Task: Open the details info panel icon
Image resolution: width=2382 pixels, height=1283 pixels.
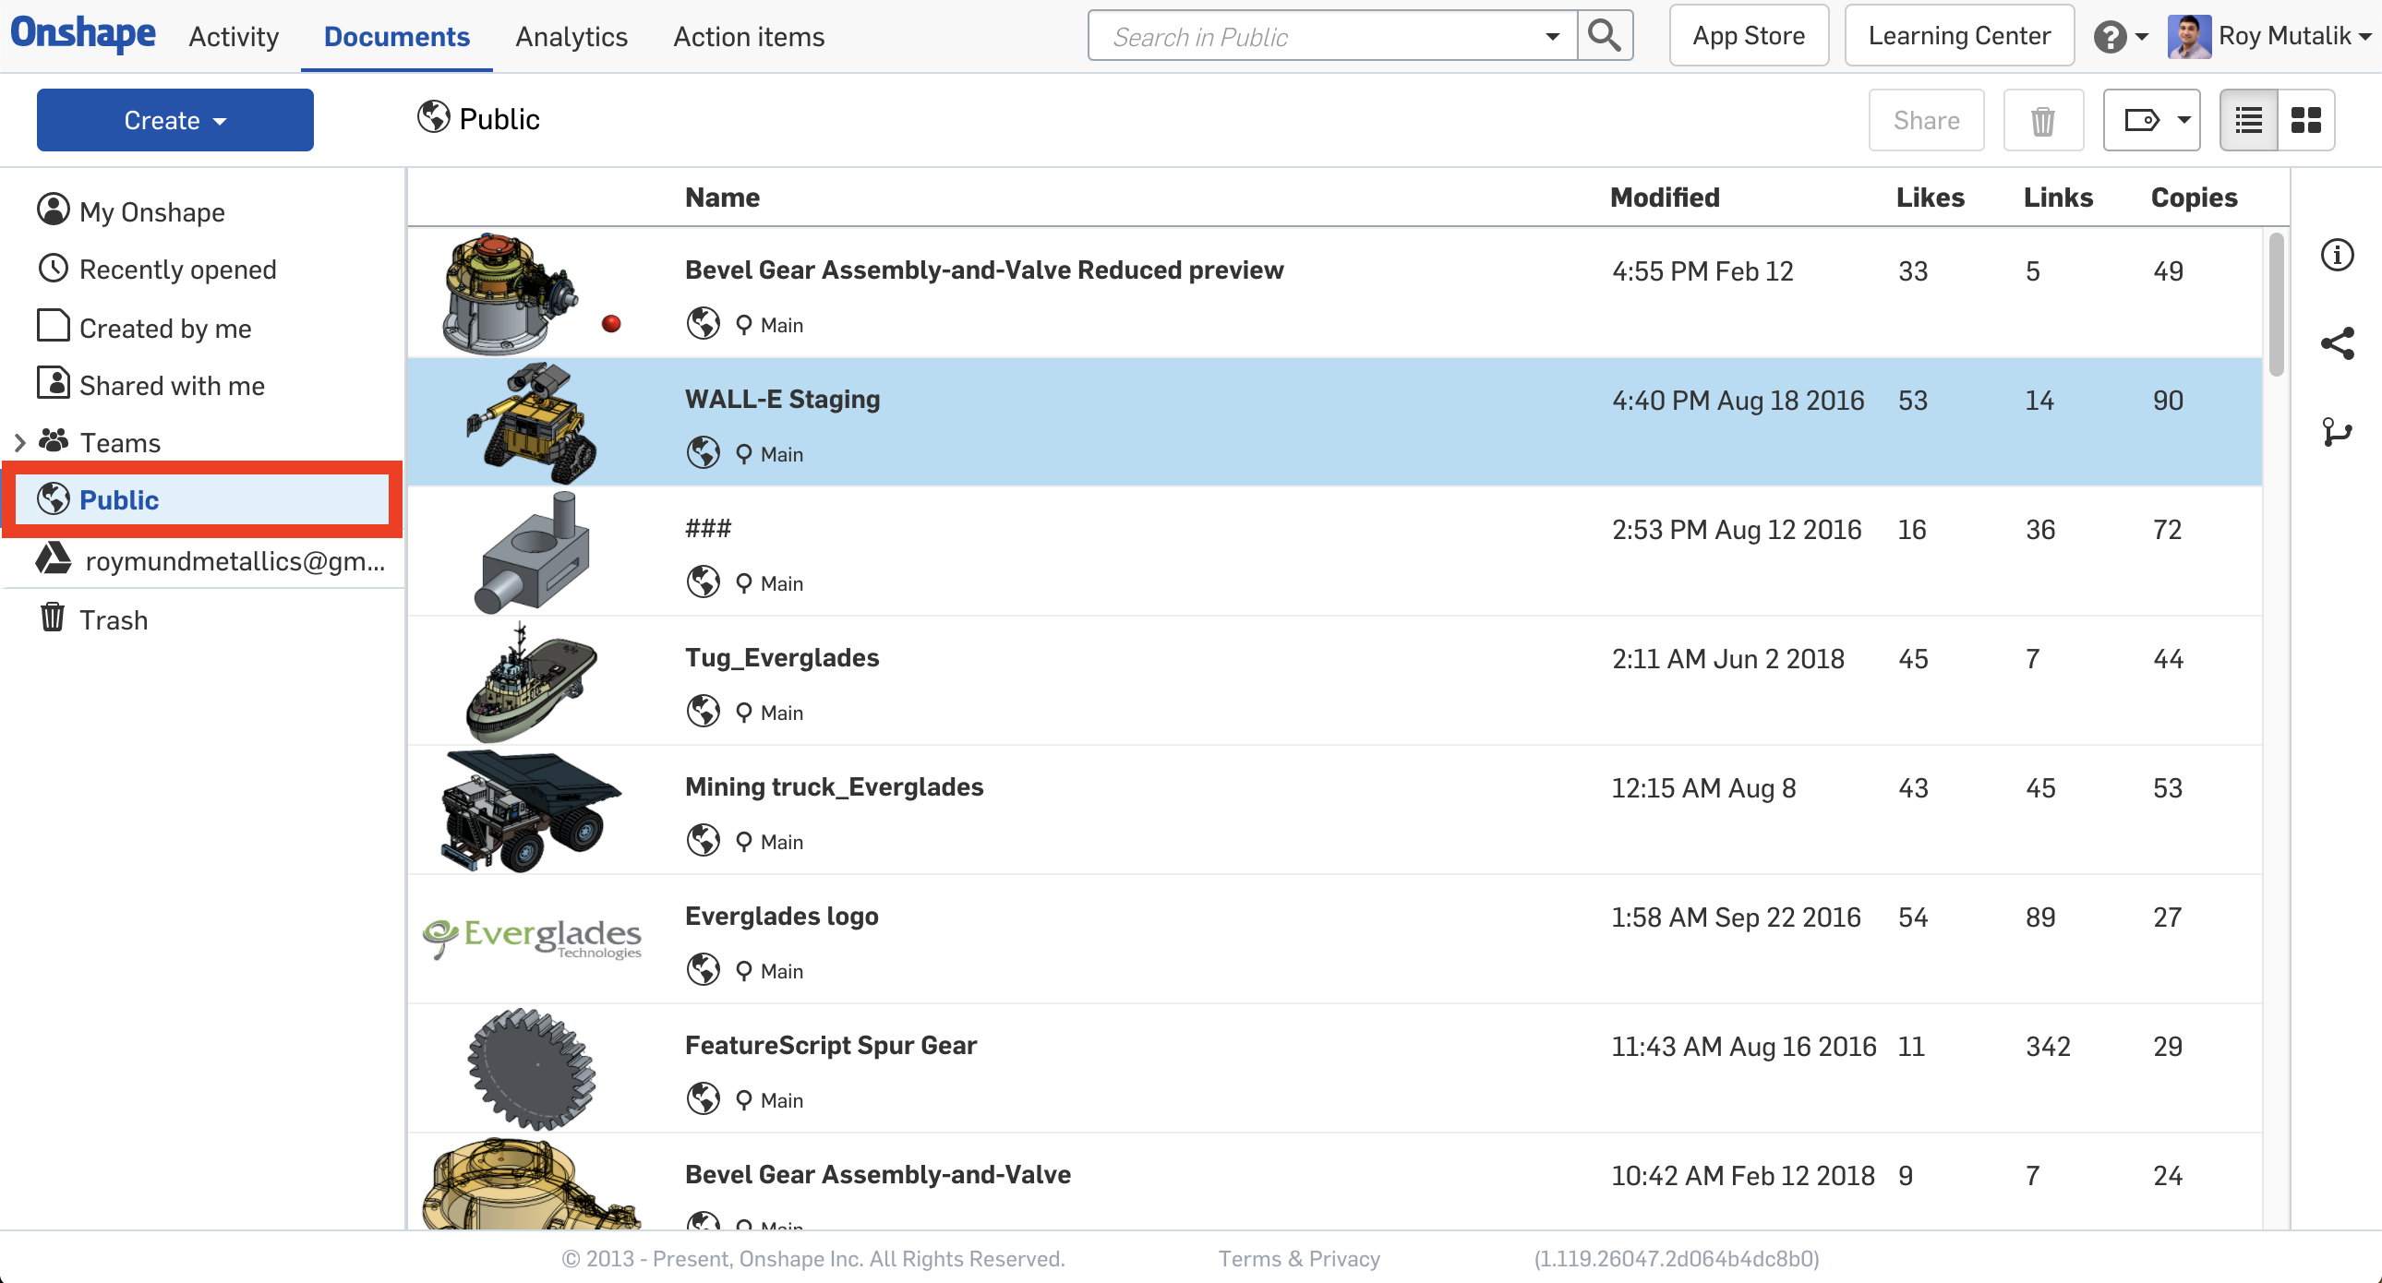Action: (2337, 254)
